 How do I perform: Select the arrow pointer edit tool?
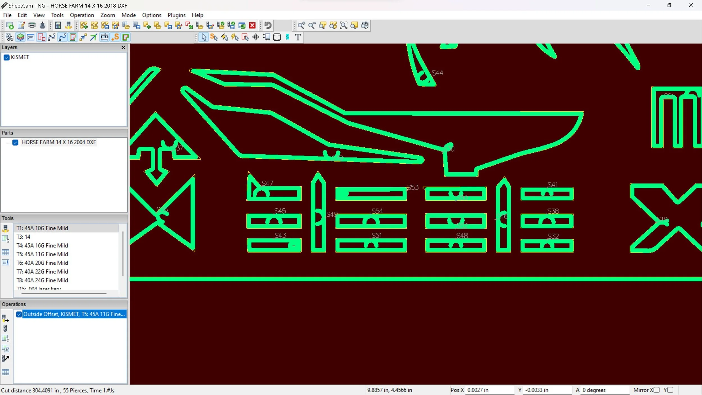pyautogui.click(x=204, y=37)
